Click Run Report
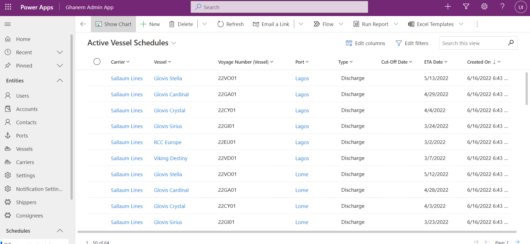 [371, 24]
